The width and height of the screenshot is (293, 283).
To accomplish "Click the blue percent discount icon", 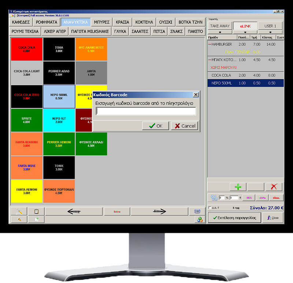I will [214, 198].
